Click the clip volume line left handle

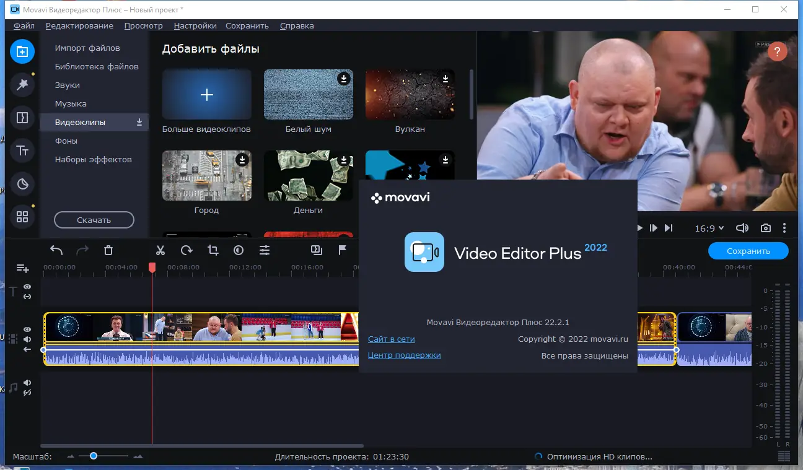click(43, 350)
